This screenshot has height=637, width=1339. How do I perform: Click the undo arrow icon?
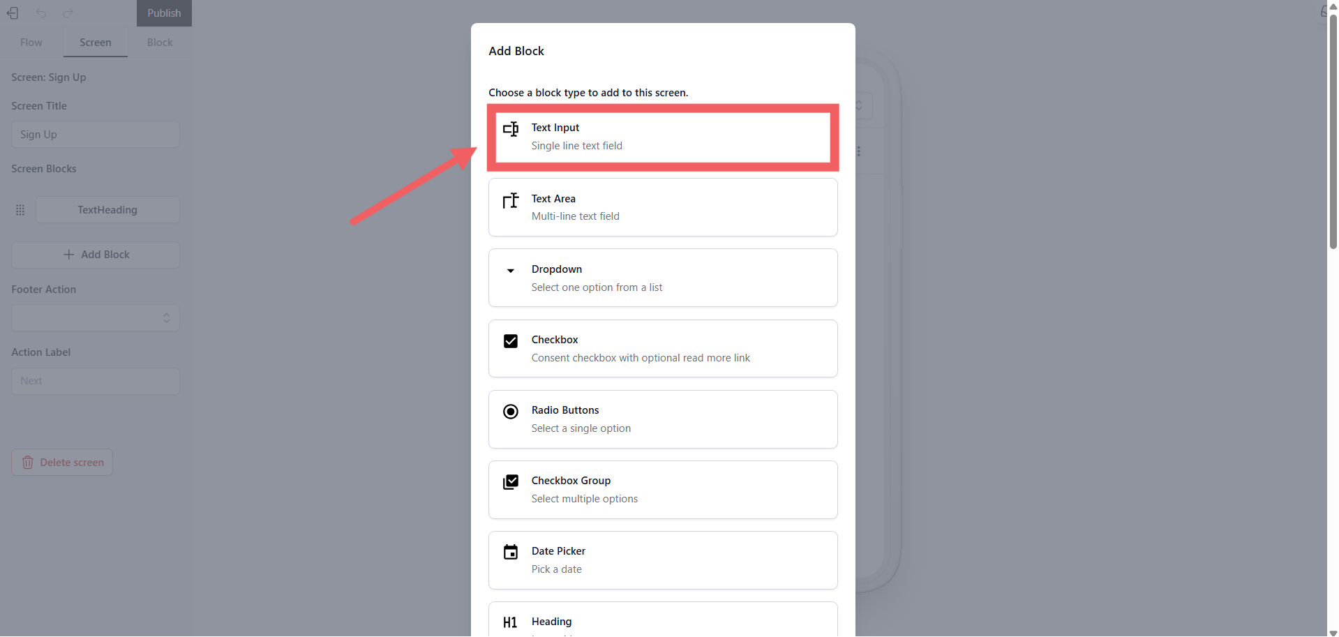point(41,13)
